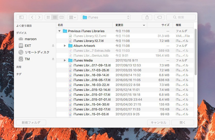The height and width of the screenshot is (140, 215).
Task: Click the XML...File type cell
Action: (x=183, y=36)
